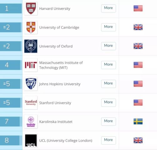This screenshot has height=150, width=157.
Task: Open the Karolinska Institutet logo
Action: [x=31, y=122]
